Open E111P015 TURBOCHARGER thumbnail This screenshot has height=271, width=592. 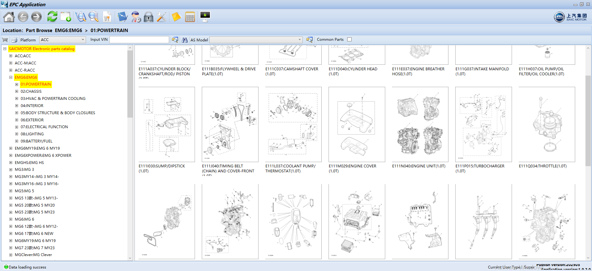(x=484, y=124)
